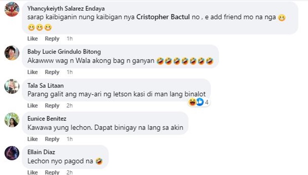The height and width of the screenshot is (175, 308).
Task: Open the 2h timestamp on Tala's comment
Action: [x=69, y=106]
